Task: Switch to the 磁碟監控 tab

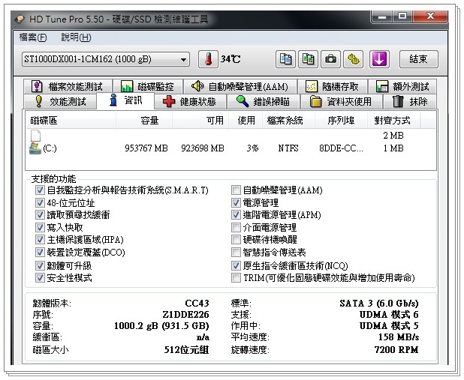Action: [148, 87]
